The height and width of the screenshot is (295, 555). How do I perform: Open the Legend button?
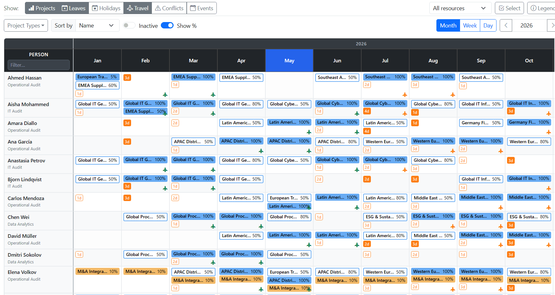pos(542,8)
